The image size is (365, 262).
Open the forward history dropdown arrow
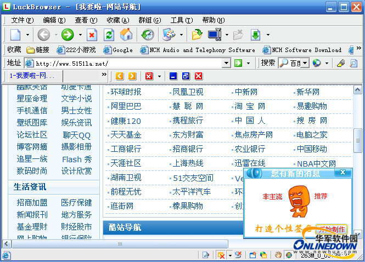80,35
